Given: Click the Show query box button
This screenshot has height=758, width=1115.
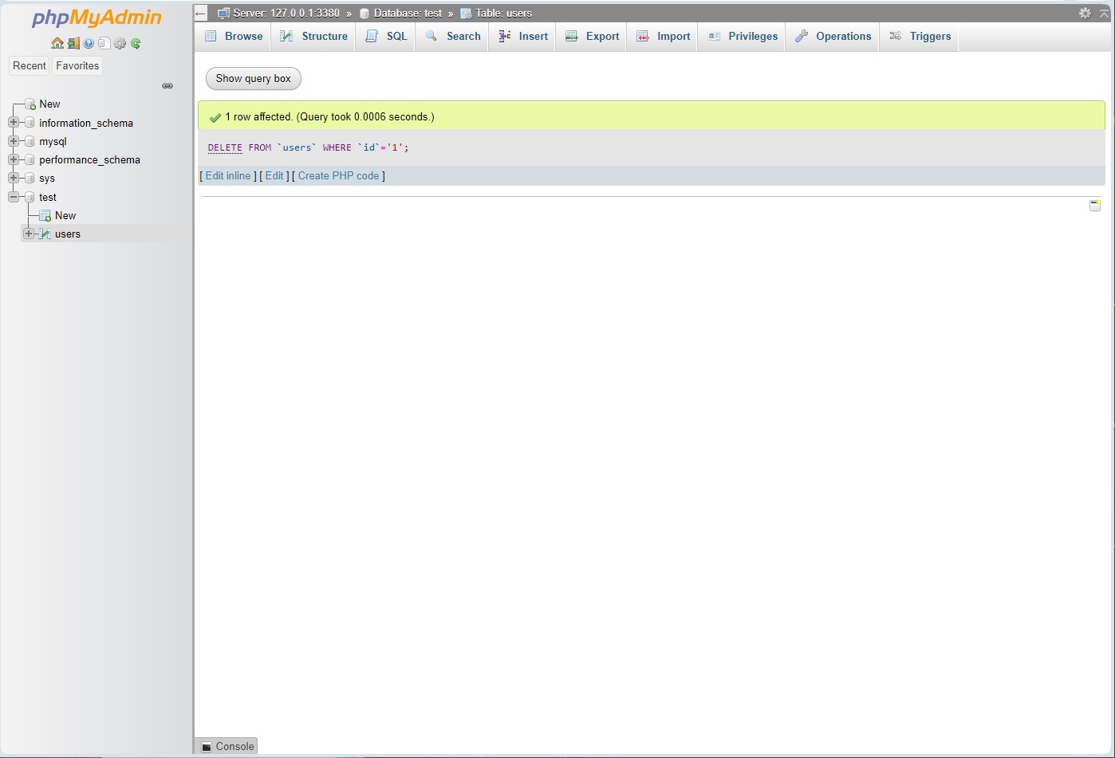Looking at the screenshot, I should pos(253,78).
